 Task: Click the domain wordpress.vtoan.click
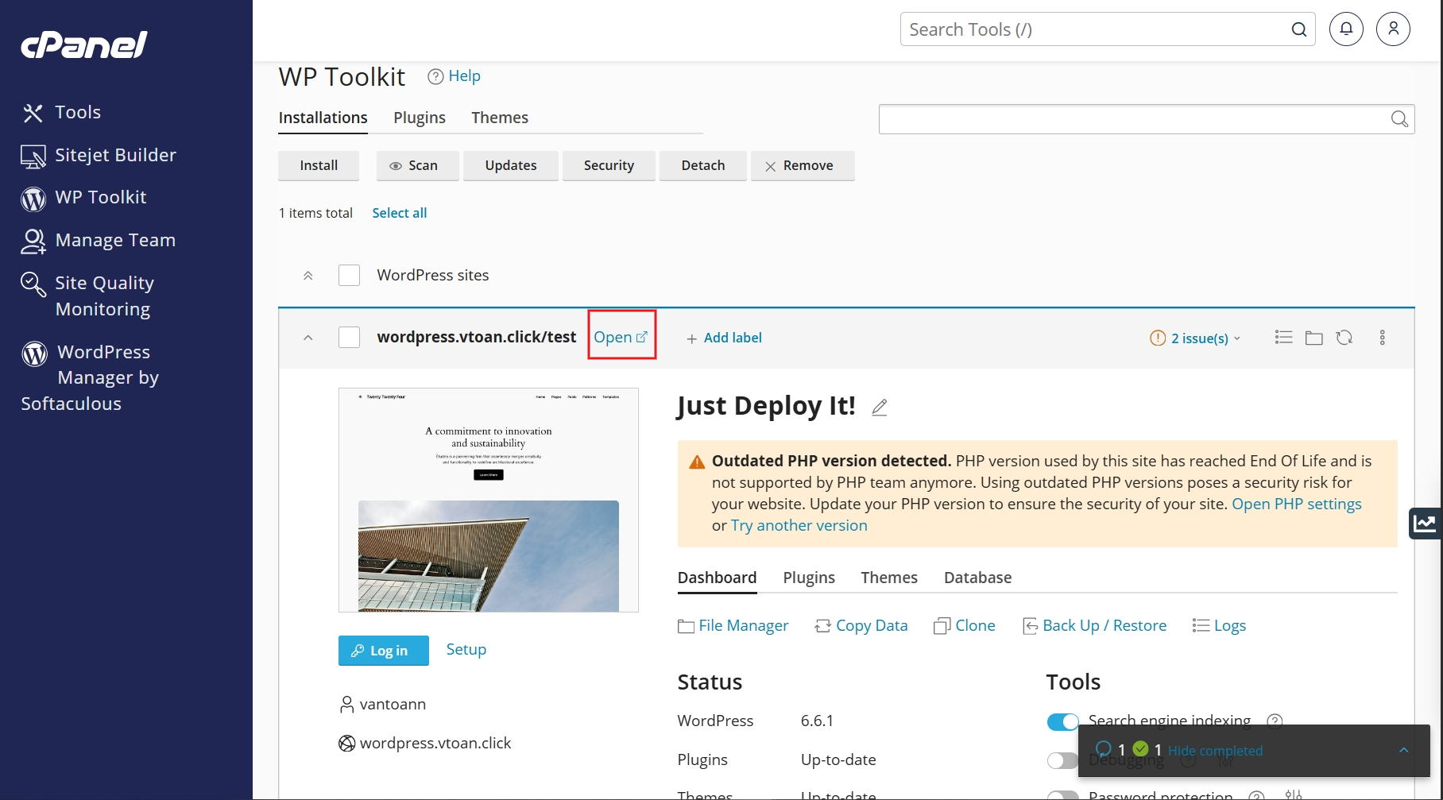point(435,744)
